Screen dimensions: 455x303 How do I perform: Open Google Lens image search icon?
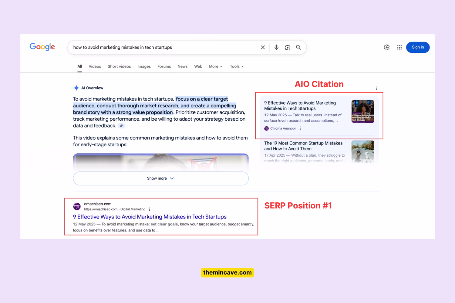click(288, 47)
